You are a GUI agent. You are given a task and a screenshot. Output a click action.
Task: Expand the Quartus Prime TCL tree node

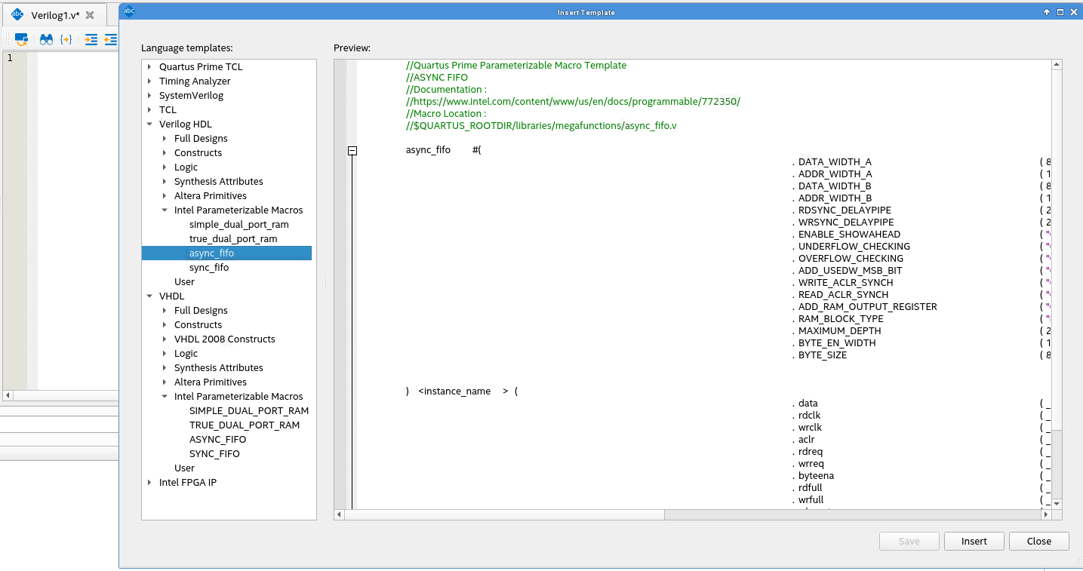(149, 66)
